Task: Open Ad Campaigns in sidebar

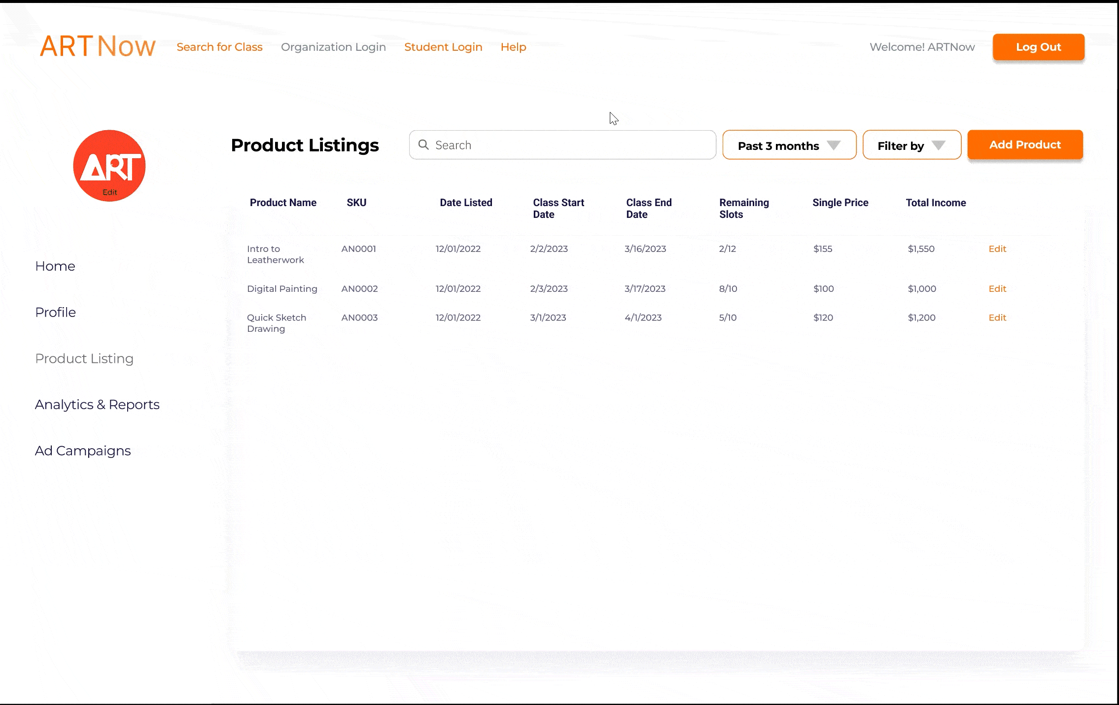Action: 83,451
